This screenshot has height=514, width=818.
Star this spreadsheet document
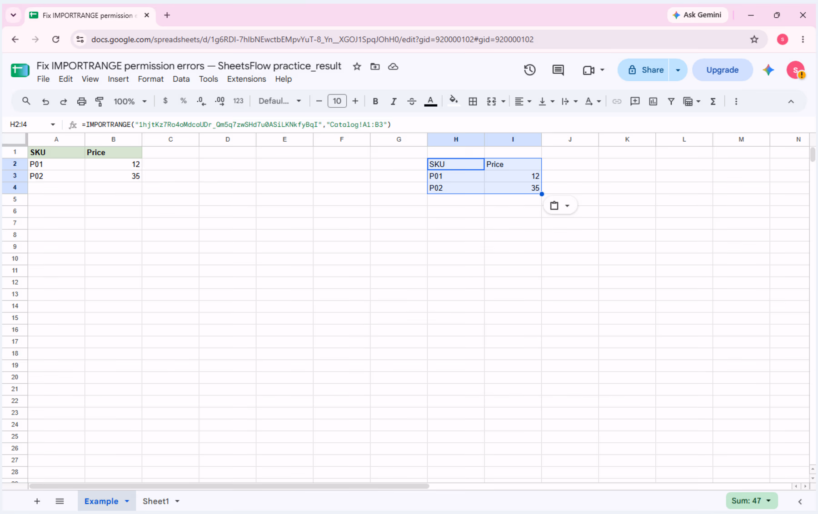[x=357, y=66]
